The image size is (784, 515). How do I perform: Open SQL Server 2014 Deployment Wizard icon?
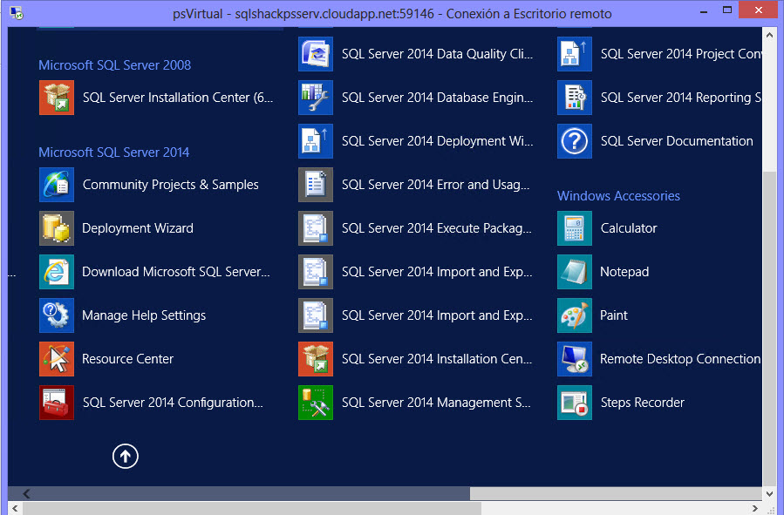point(316,141)
